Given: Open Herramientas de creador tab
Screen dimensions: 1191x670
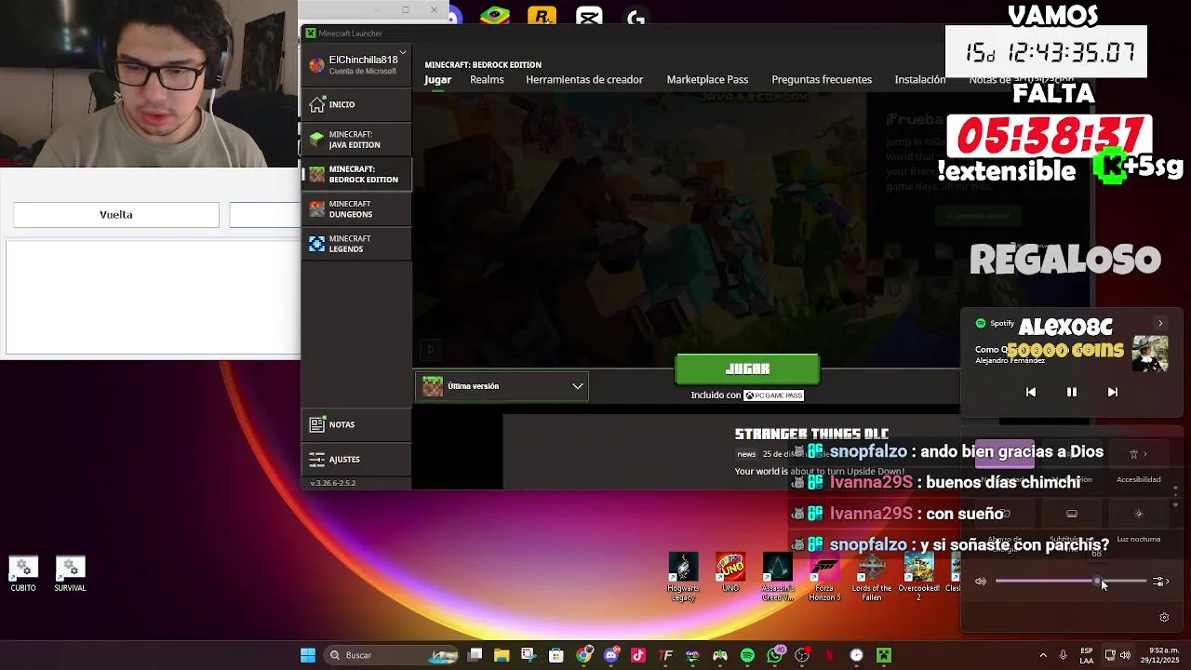Looking at the screenshot, I should pos(584,79).
